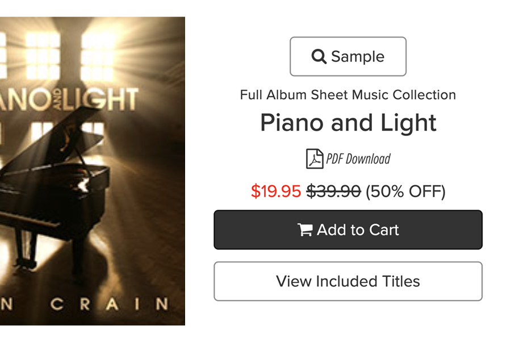Image resolution: width=511 pixels, height=341 pixels.
Task: Click the red $19.95 sale price
Action: tap(276, 191)
